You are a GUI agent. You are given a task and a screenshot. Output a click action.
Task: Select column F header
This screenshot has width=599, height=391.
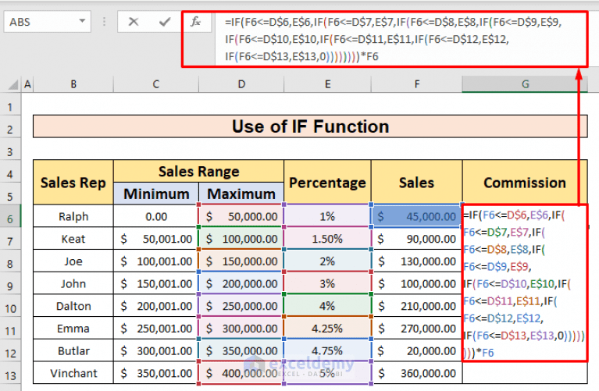(x=417, y=84)
